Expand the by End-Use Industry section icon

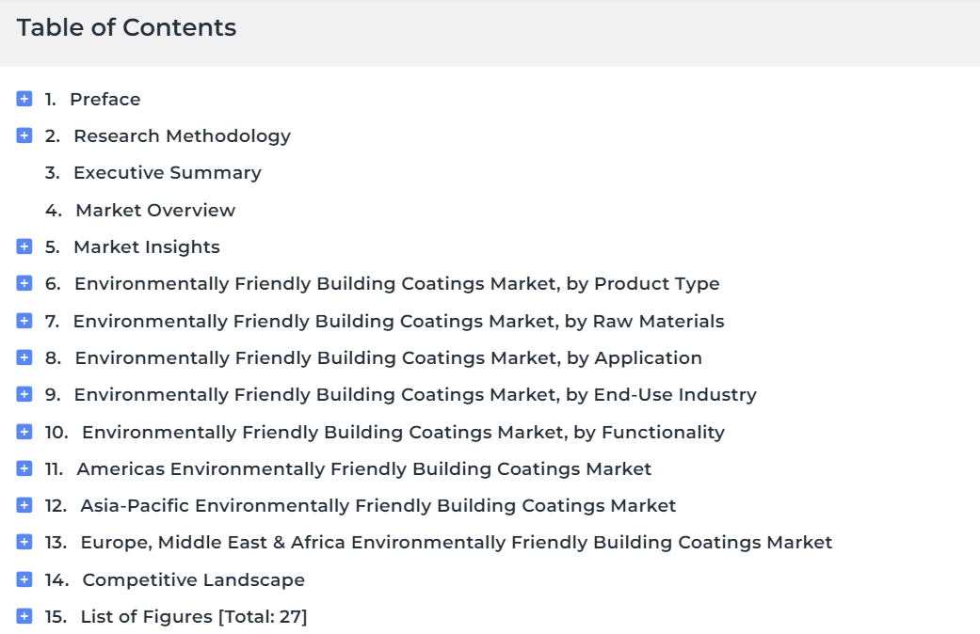(x=24, y=394)
